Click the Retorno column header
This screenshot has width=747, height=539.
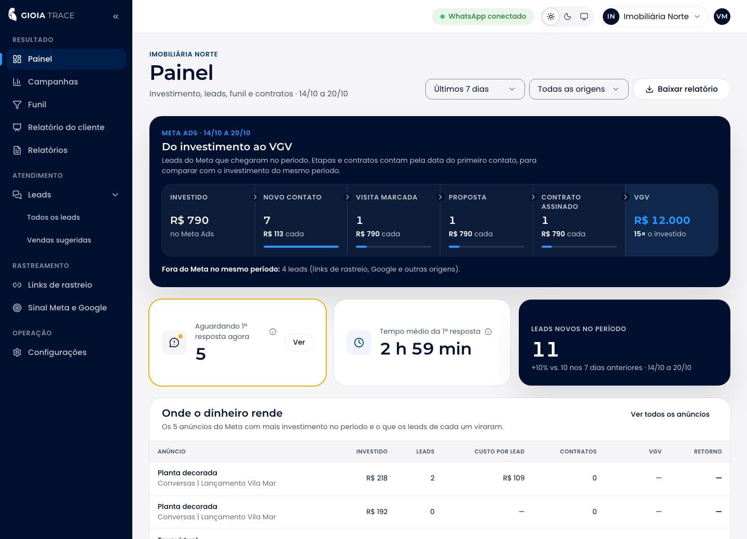tap(708, 451)
